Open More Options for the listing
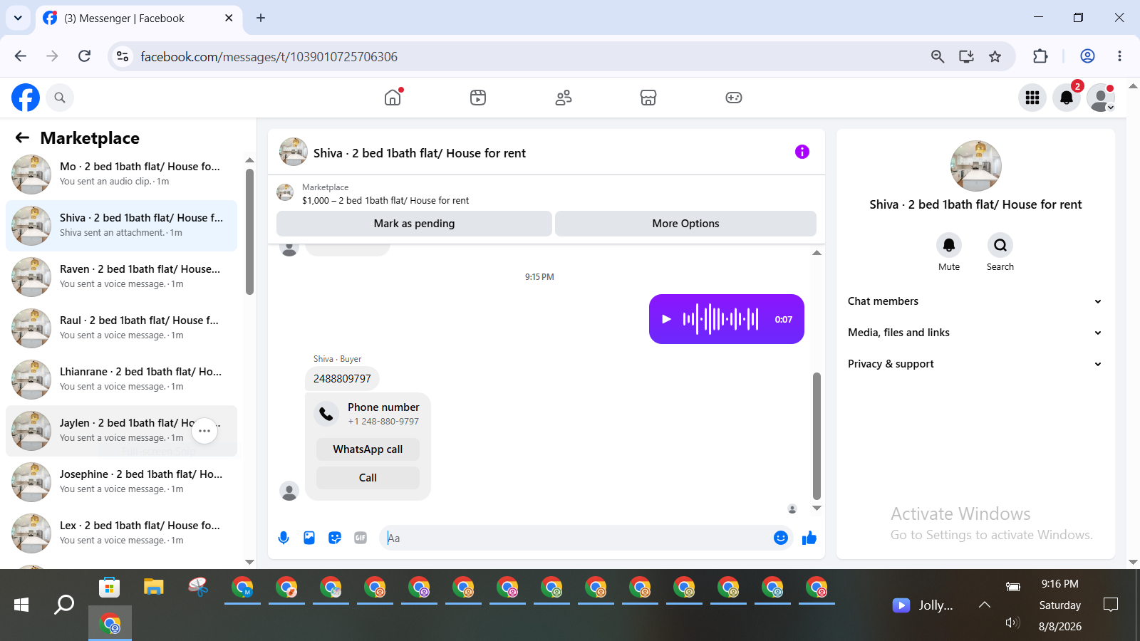Image resolution: width=1140 pixels, height=641 pixels. click(x=685, y=224)
